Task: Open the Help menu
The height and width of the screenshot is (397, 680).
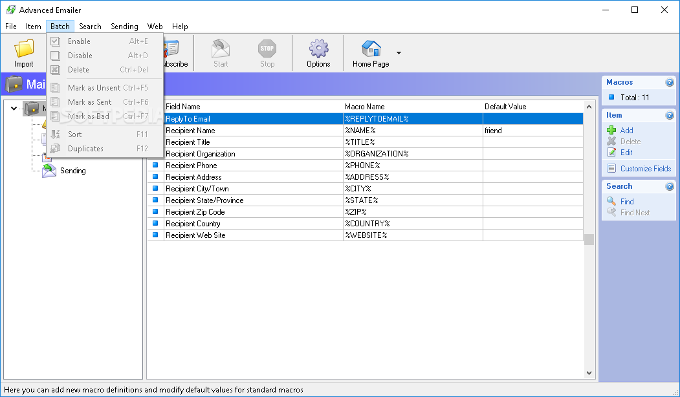Action: click(180, 27)
